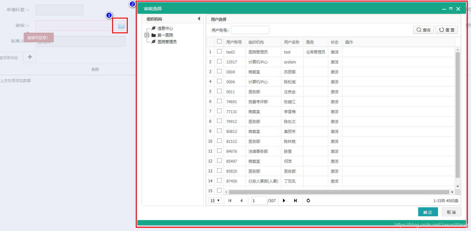
Task: Click 法律事务部 cell in row 11
Action: pyautogui.click(x=258, y=151)
